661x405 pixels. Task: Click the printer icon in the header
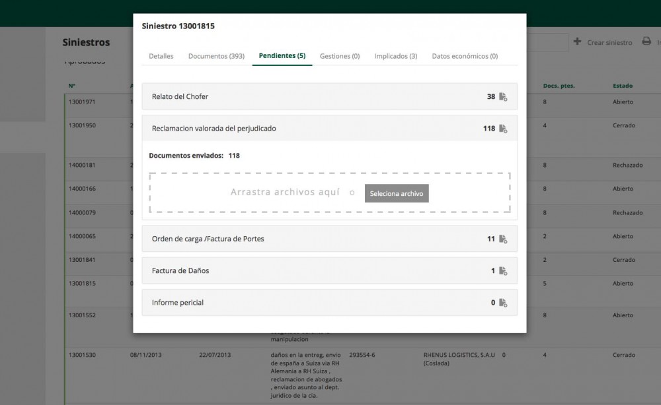[x=646, y=42]
